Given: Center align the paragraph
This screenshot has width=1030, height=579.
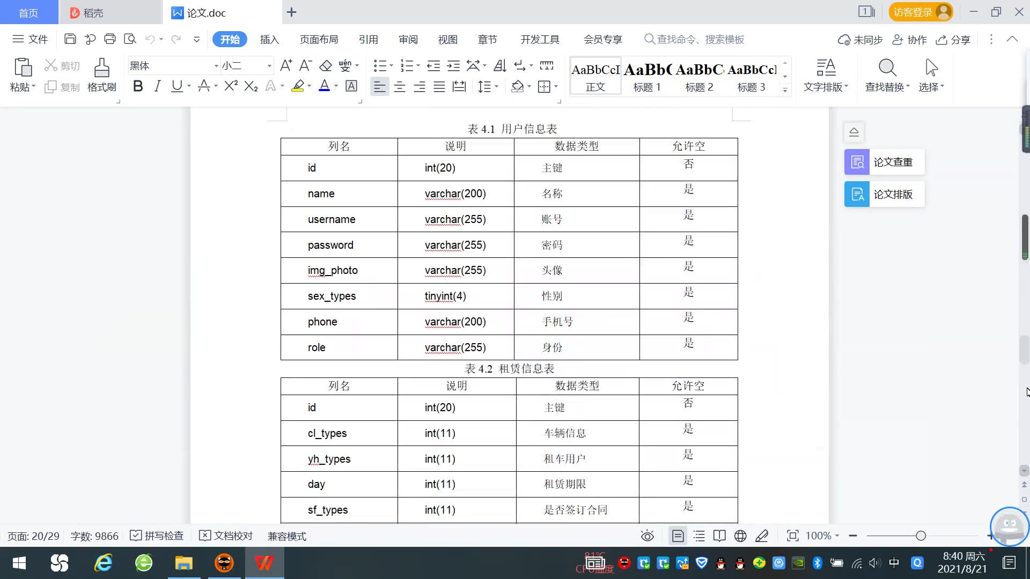Looking at the screenshot, I should (400, 86).
